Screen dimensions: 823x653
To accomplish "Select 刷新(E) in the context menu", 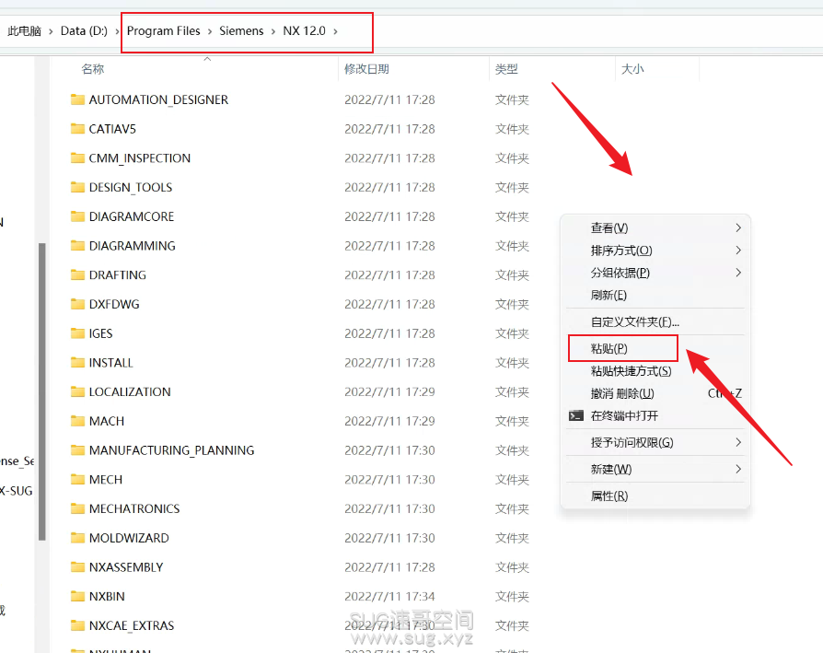I will point(609,295).
